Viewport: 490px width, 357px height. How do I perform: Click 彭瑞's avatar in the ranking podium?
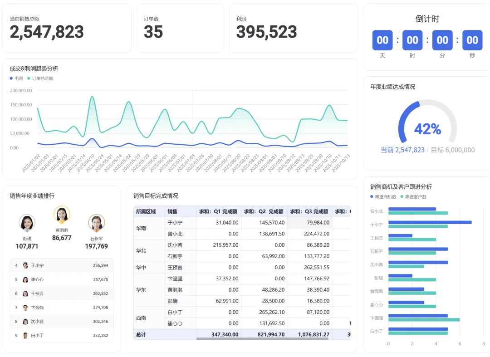pos(27,223)
